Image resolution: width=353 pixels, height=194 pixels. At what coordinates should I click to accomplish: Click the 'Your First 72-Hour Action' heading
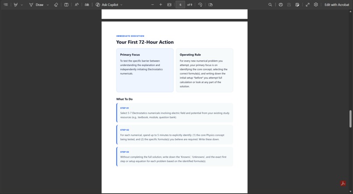click(x=145, y=42)
